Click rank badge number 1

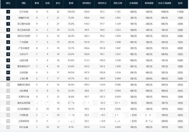(x=8, y=12)
